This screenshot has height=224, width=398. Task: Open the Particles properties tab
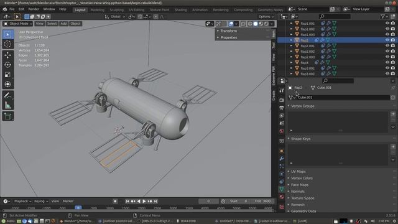coord(282,166)
